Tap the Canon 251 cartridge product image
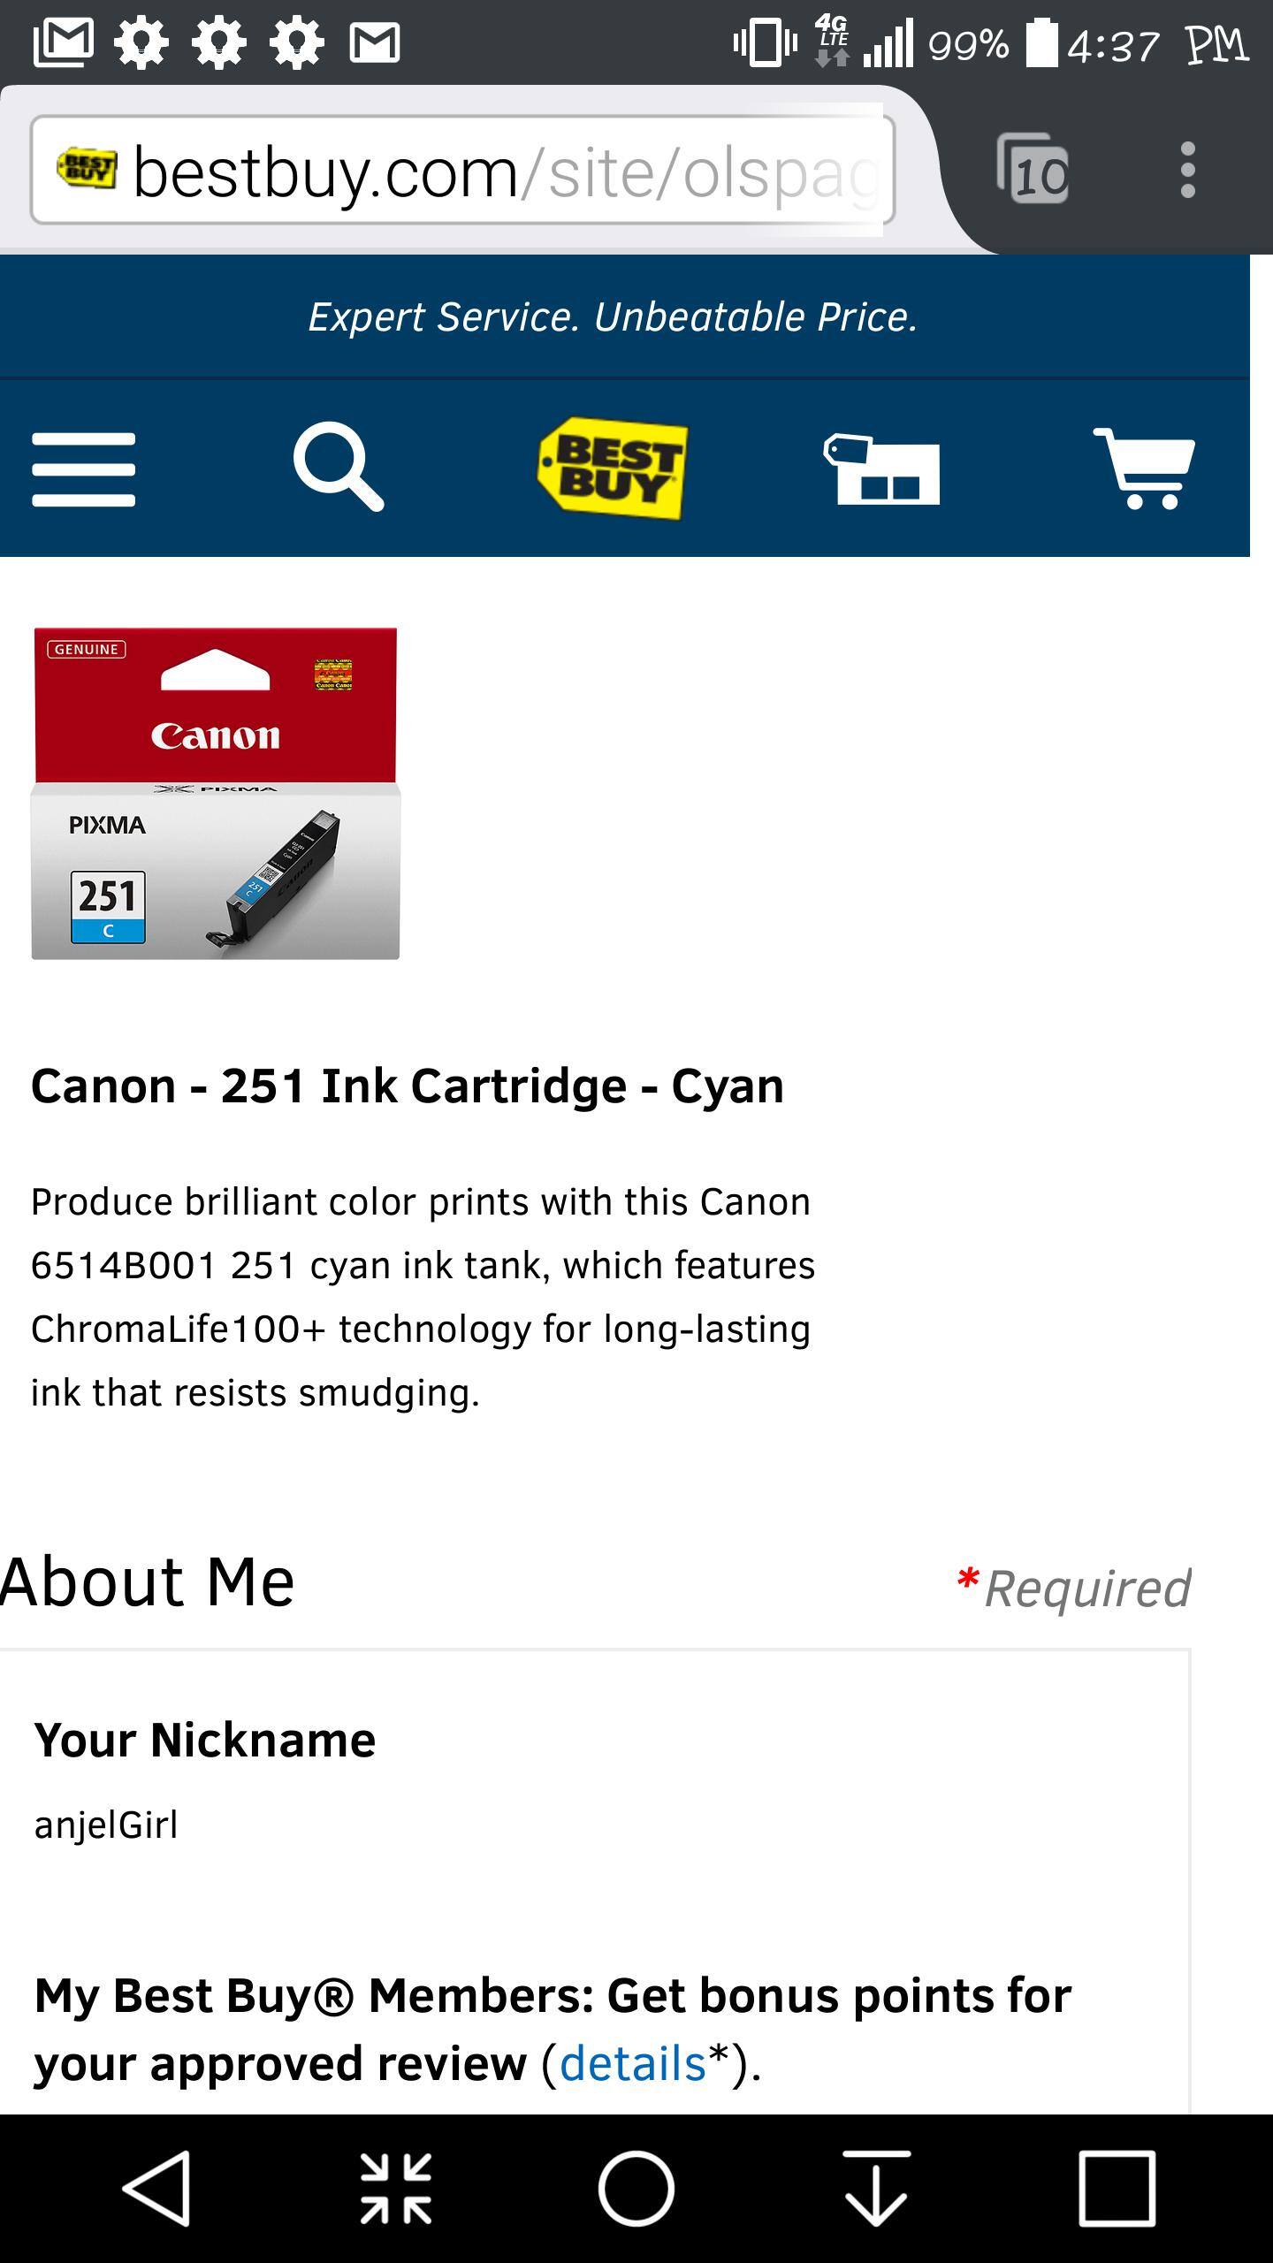The height and width of the screenshot is (2263, 1273). tap(216, 793)
